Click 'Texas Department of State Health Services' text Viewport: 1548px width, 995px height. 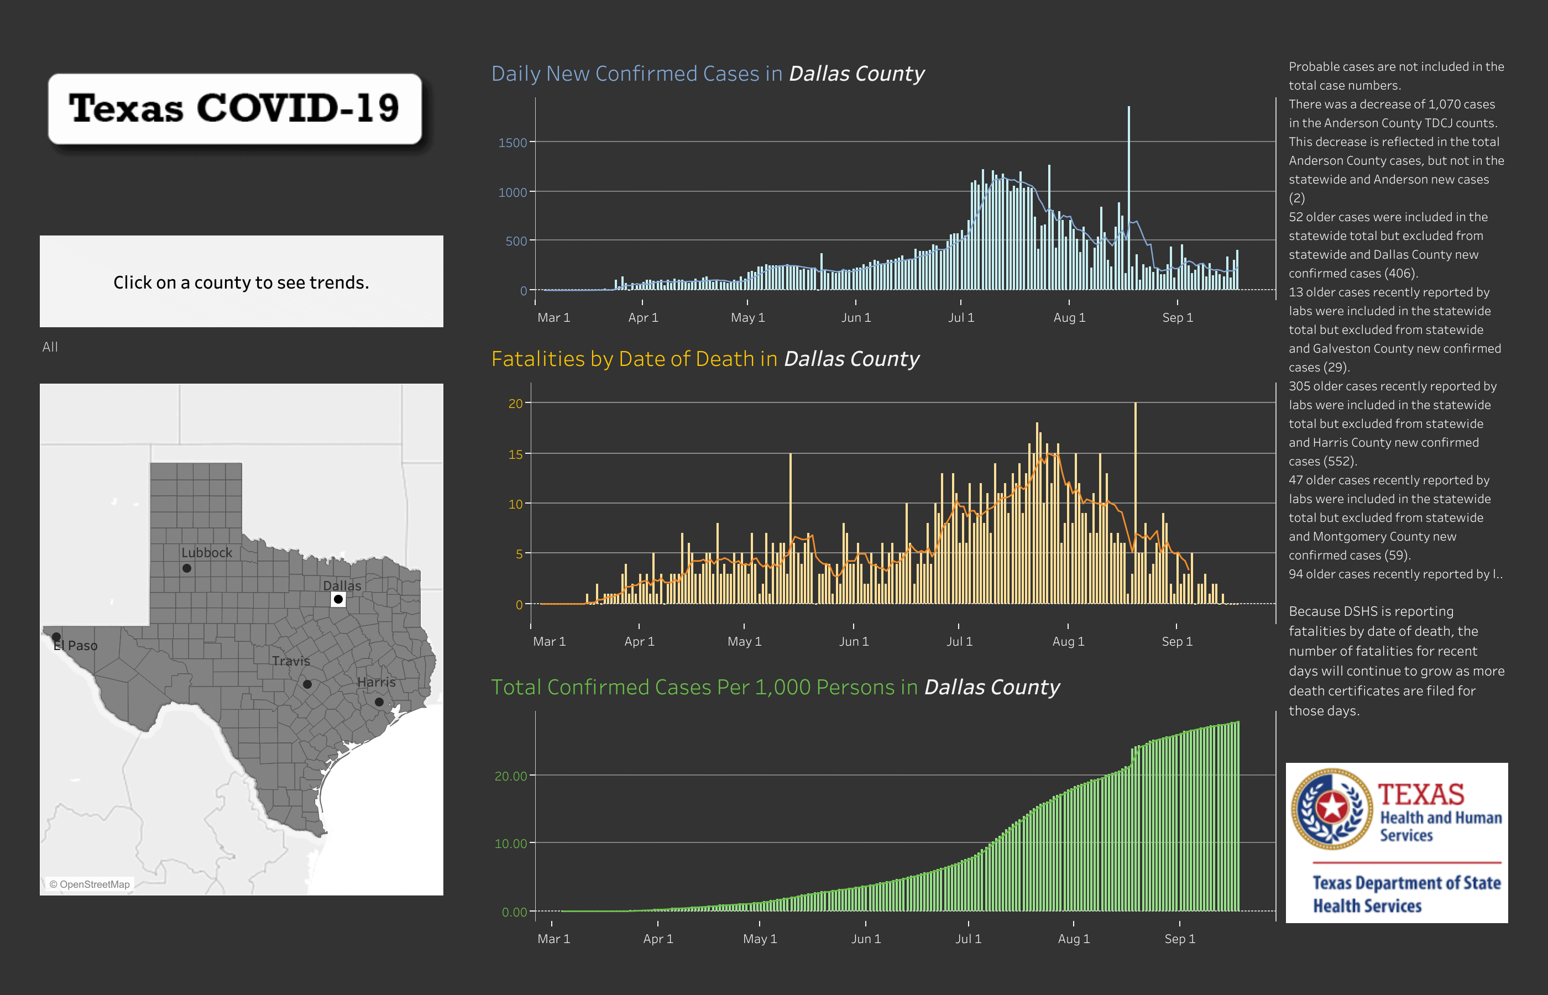(1406, 894)
